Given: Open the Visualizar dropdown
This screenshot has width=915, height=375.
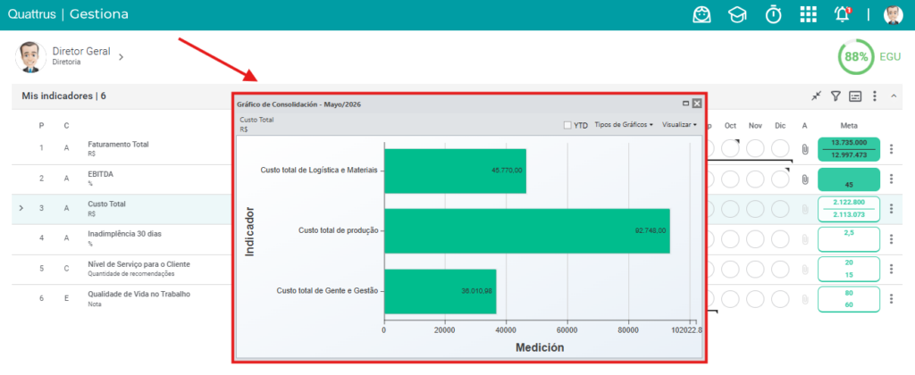Looking at the screenshot, I should 679,125.
